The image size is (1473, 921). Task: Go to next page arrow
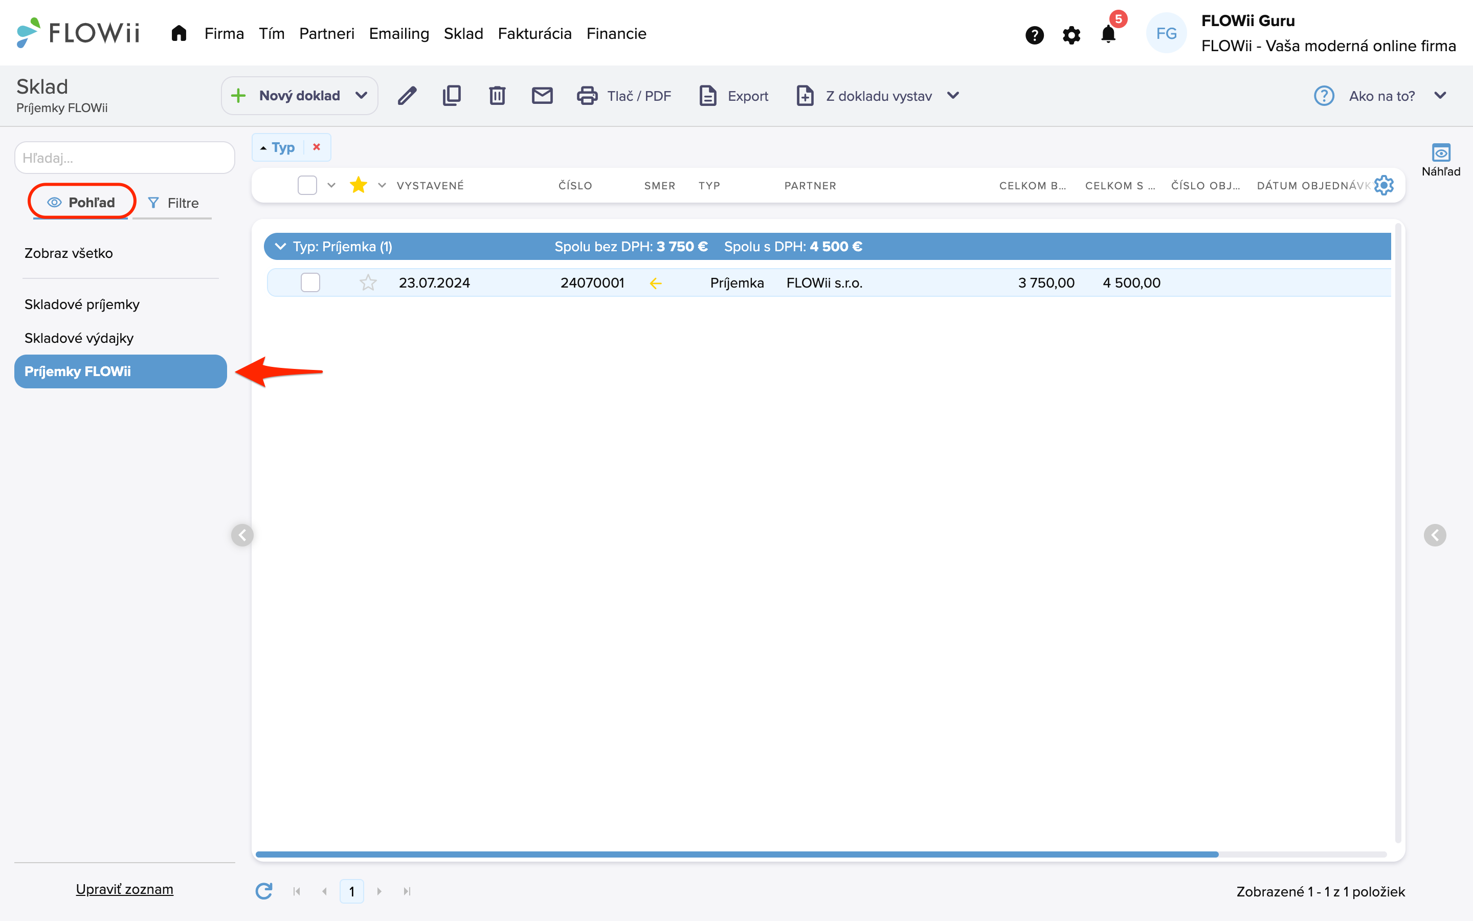(x=379, y=891)
